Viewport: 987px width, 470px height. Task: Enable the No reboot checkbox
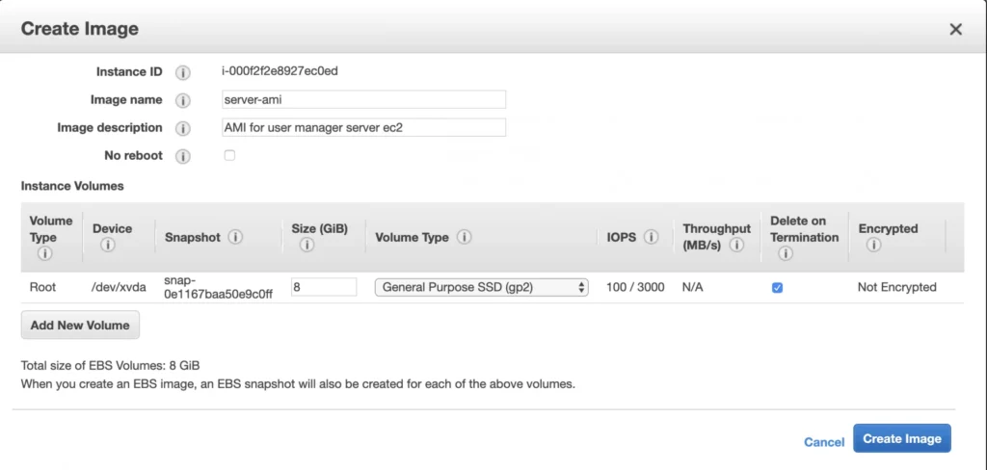click(x=229, y=155)
